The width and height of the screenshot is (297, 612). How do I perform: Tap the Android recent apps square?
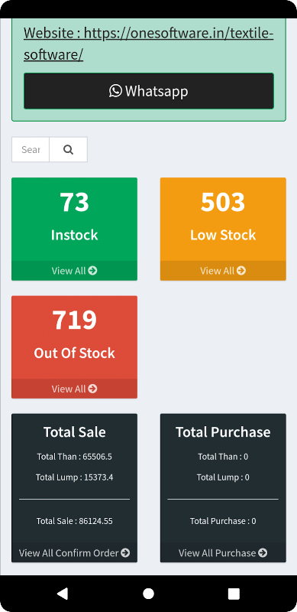pos(234,594)
